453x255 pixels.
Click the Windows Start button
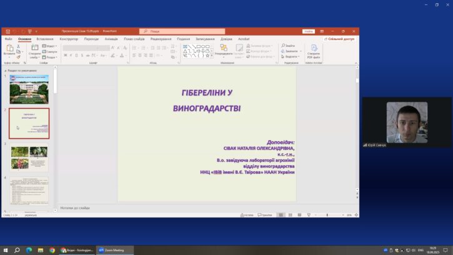(6, 250)
